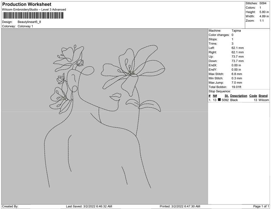Click the Machine value Tajima
This screenshot has width=271, height=209.
(236, 31)
